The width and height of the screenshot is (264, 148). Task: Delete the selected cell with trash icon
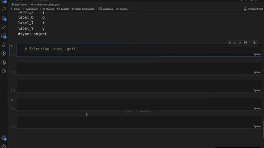pyautogui.click(x=255, y=43)
